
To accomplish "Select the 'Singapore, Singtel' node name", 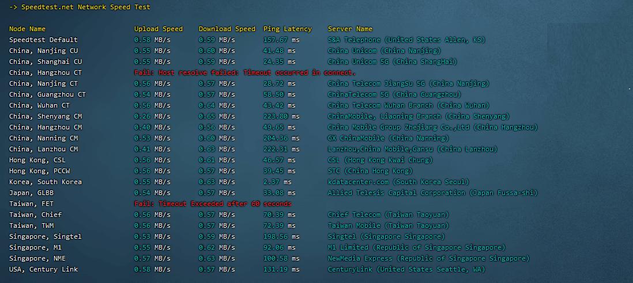I will pyautogui.click(x=45, y=236).
